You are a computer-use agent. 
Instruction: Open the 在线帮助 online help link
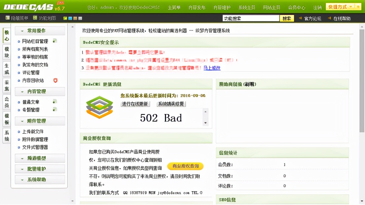pos(342,18)
